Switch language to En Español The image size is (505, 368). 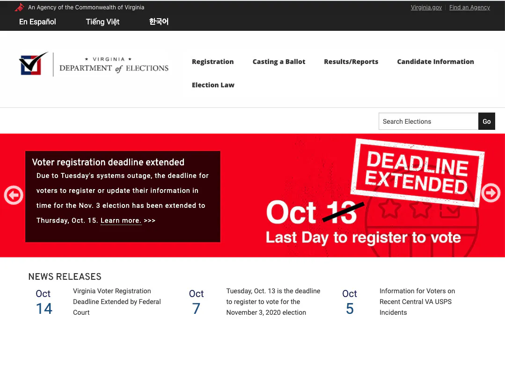pos(37,21)
